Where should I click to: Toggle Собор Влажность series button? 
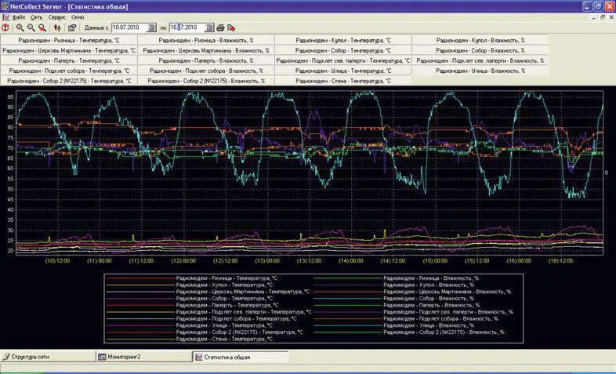[x=480, y=50]
